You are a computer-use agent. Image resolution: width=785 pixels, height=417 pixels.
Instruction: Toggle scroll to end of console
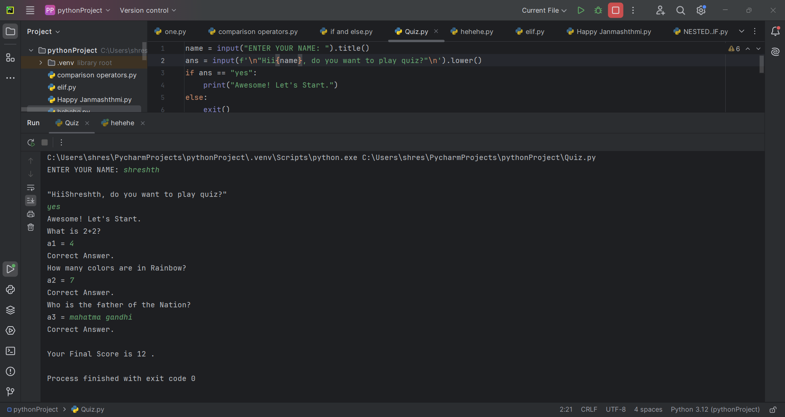point(31,201)
